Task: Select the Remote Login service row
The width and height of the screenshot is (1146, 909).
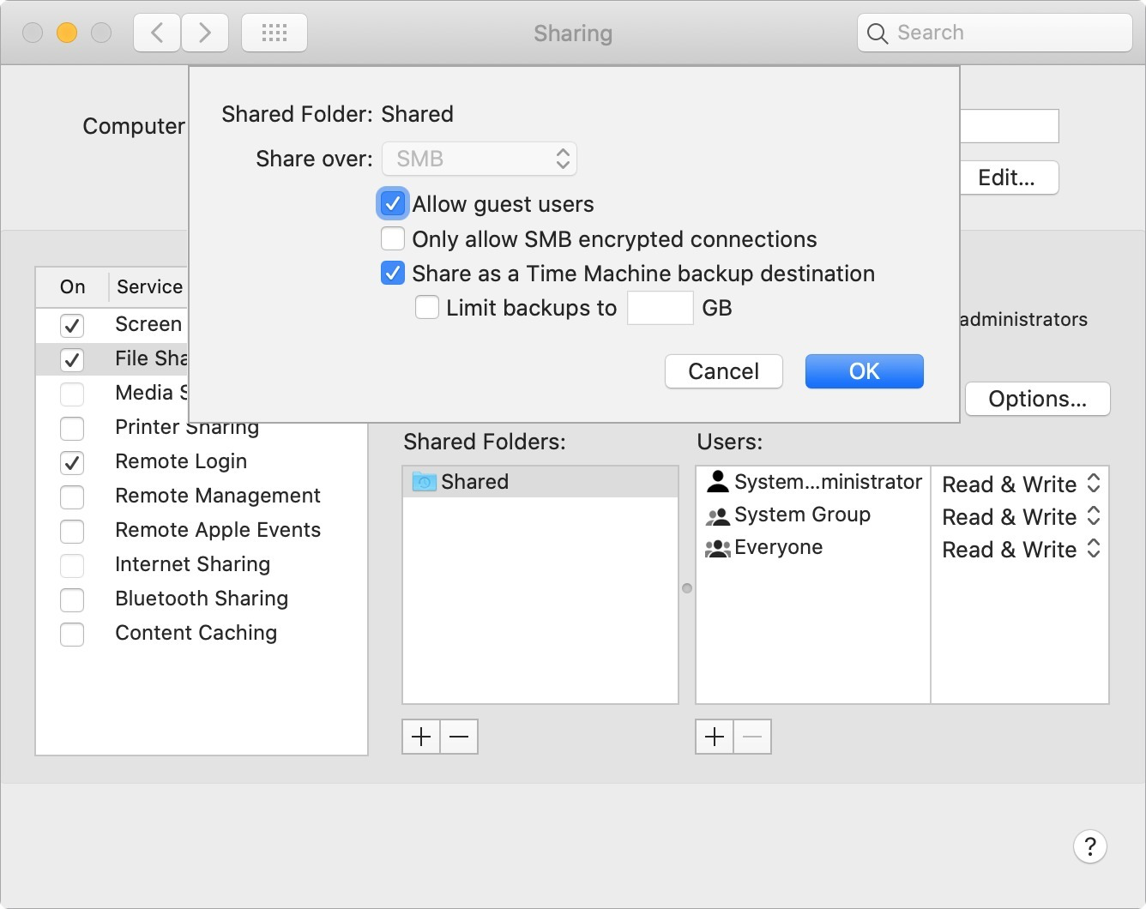Action: point(202,462)
